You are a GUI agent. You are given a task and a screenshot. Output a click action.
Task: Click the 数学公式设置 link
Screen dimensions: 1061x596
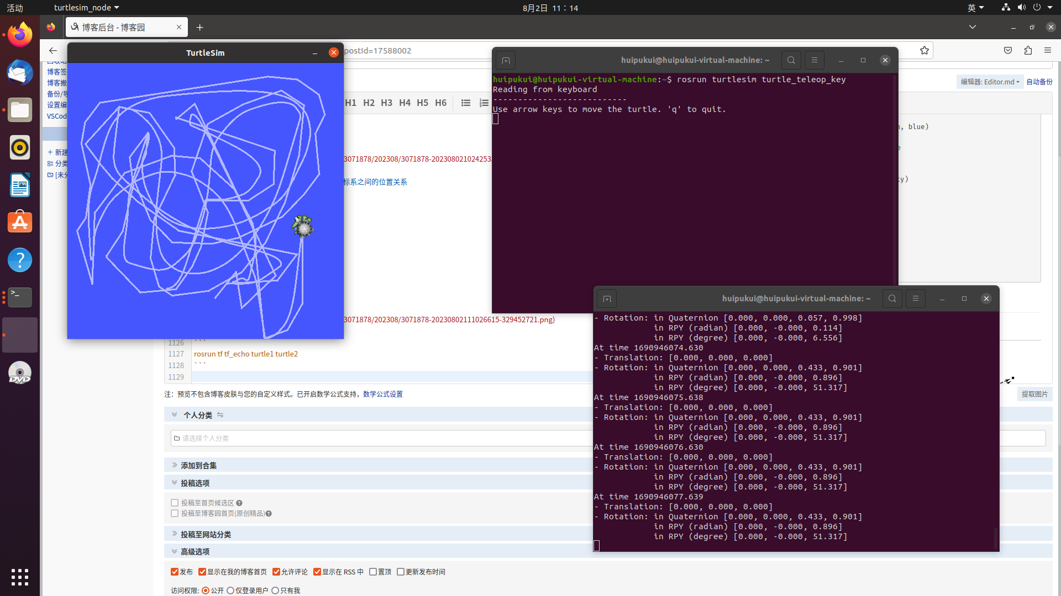click(382, 394)
